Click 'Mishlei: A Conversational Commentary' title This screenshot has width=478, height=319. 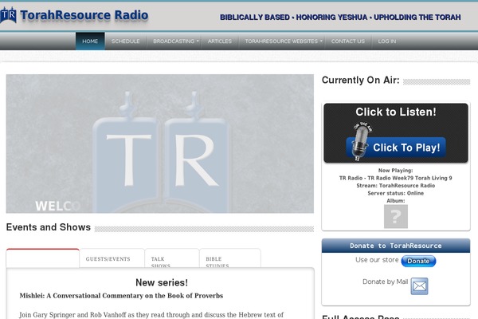[121, 296]
